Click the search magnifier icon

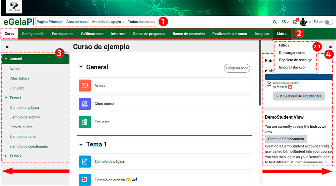[x=275, y=22]
